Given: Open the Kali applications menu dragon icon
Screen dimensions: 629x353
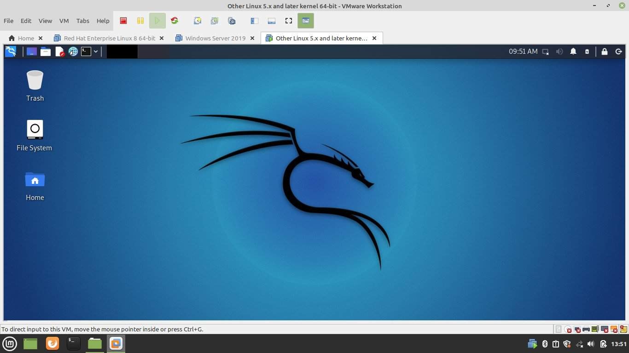Looking at the screenshot, I should (11, 51).
